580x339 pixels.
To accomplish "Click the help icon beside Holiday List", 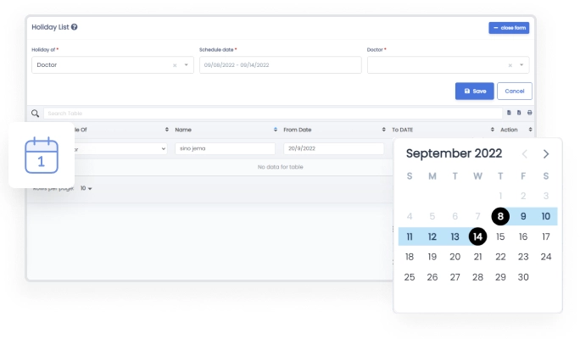I will (x=75, y=27).
